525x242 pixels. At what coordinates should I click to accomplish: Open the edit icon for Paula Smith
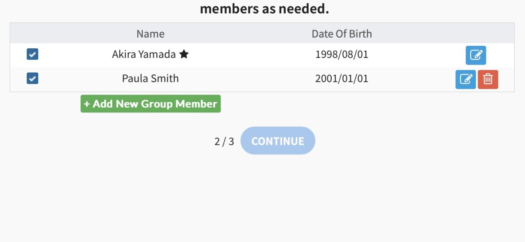[465, 80]
